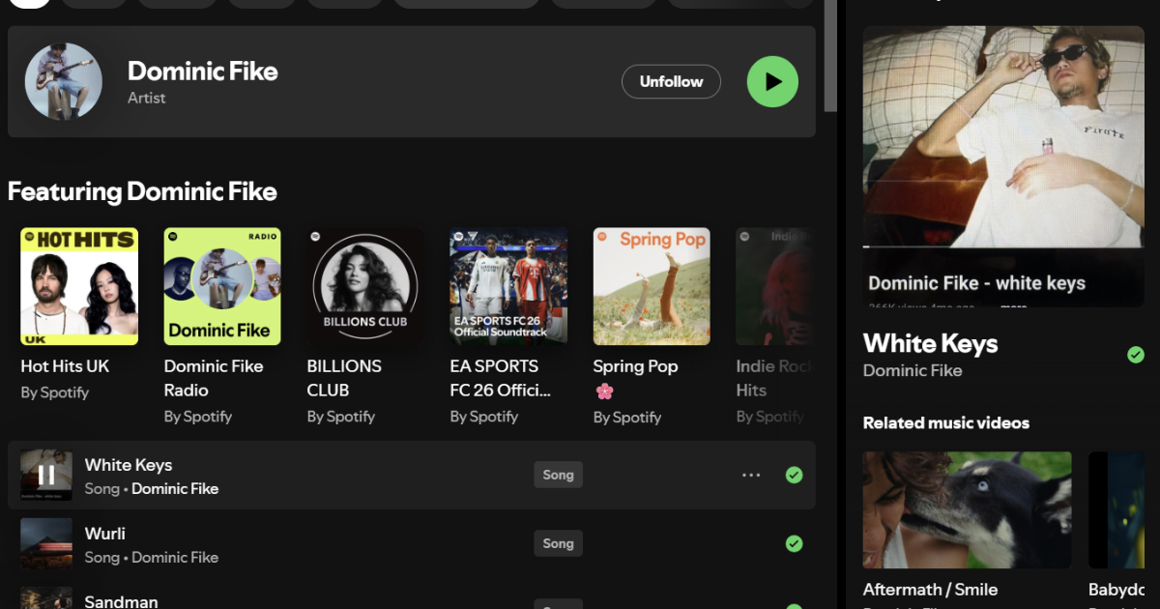1160x609 pixels.
Task: Click the Wurli song album art
Action: [x=46, y=543]
